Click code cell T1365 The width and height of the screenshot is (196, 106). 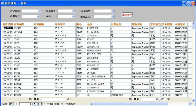(x=81, y=73)
